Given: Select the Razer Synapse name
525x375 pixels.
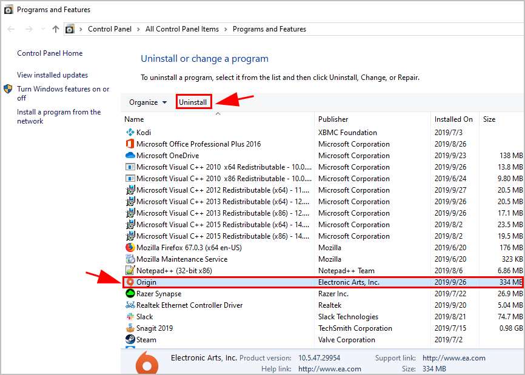Looking at the screenshot, I should pyautogui.click(x=159, y=294).
